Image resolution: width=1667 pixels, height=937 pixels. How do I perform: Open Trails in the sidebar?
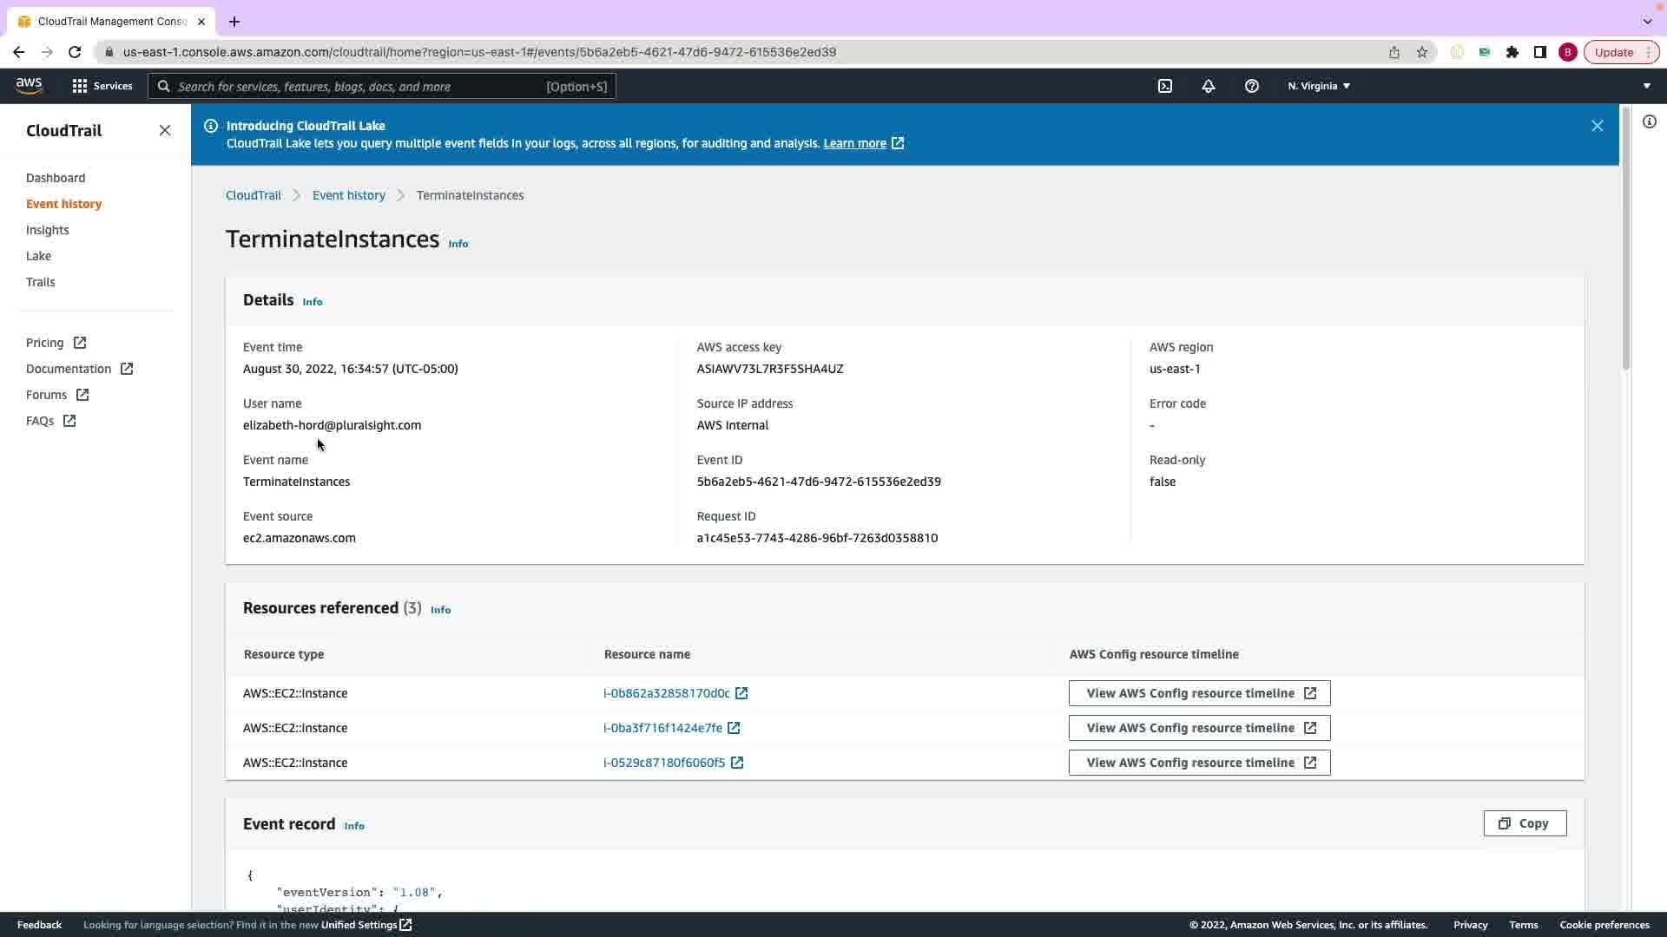(40, 282)
